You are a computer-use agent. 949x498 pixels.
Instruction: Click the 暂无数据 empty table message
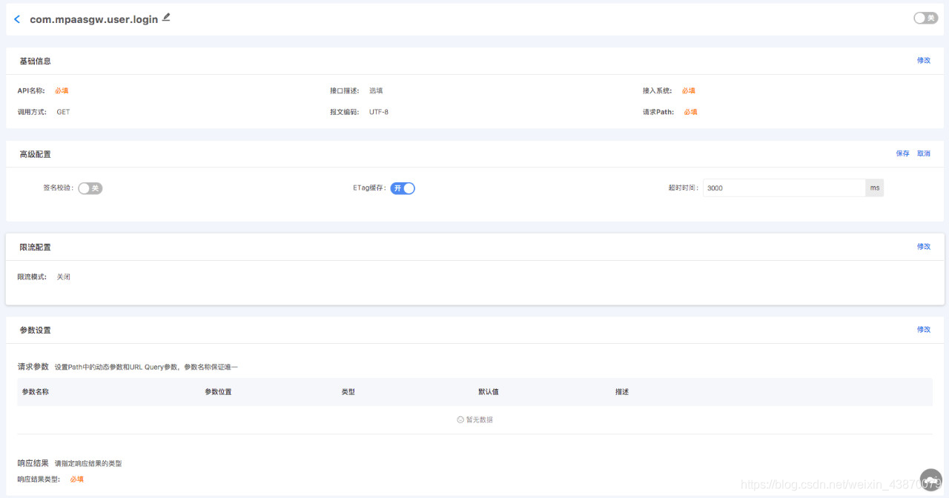tap(474, 419)
